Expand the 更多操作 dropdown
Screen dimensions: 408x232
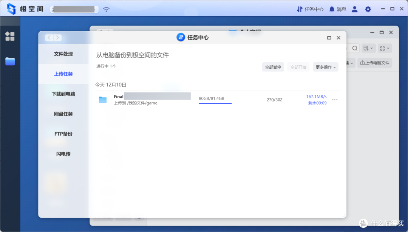point(326,67)
